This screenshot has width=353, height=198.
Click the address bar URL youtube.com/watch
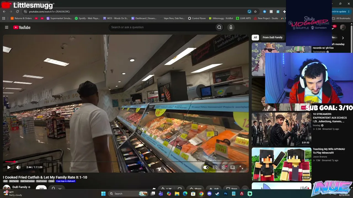tap(49, 12)
